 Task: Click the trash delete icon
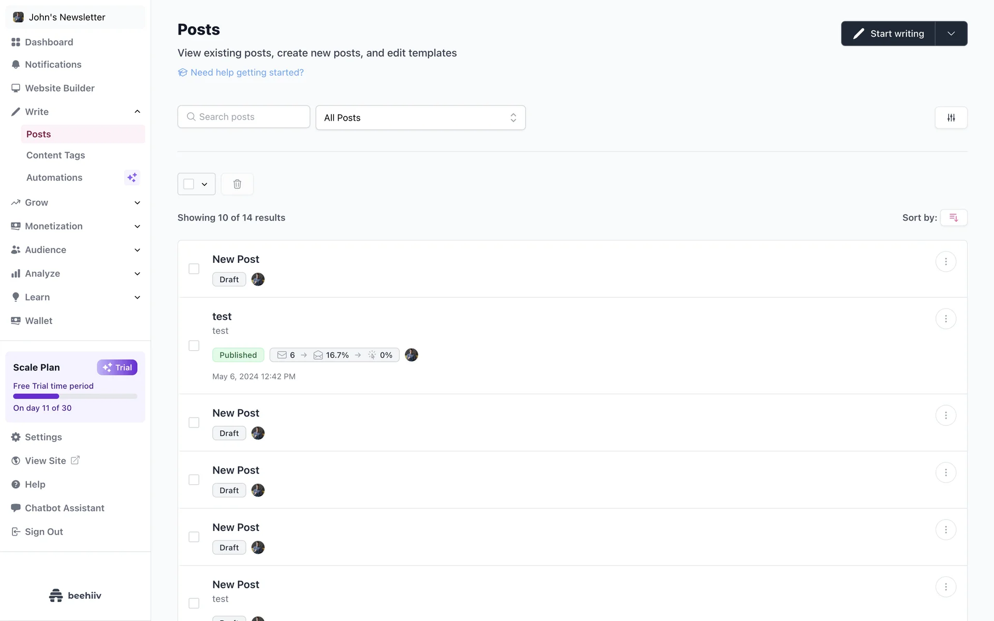[237, 184]
